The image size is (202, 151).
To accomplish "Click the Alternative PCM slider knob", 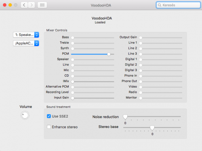I will point(73,87).
